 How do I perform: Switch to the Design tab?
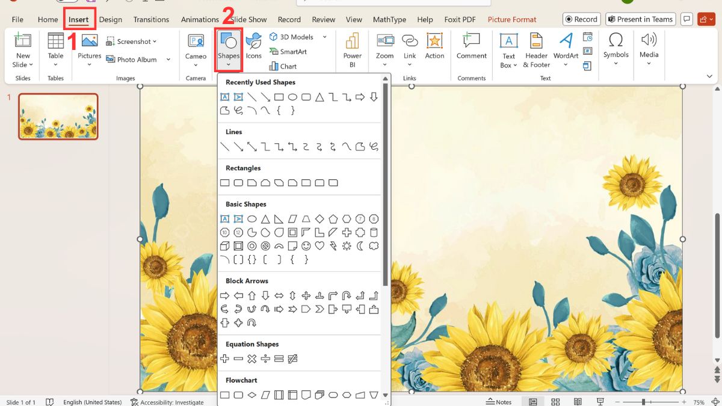click(x=111, y=19)
